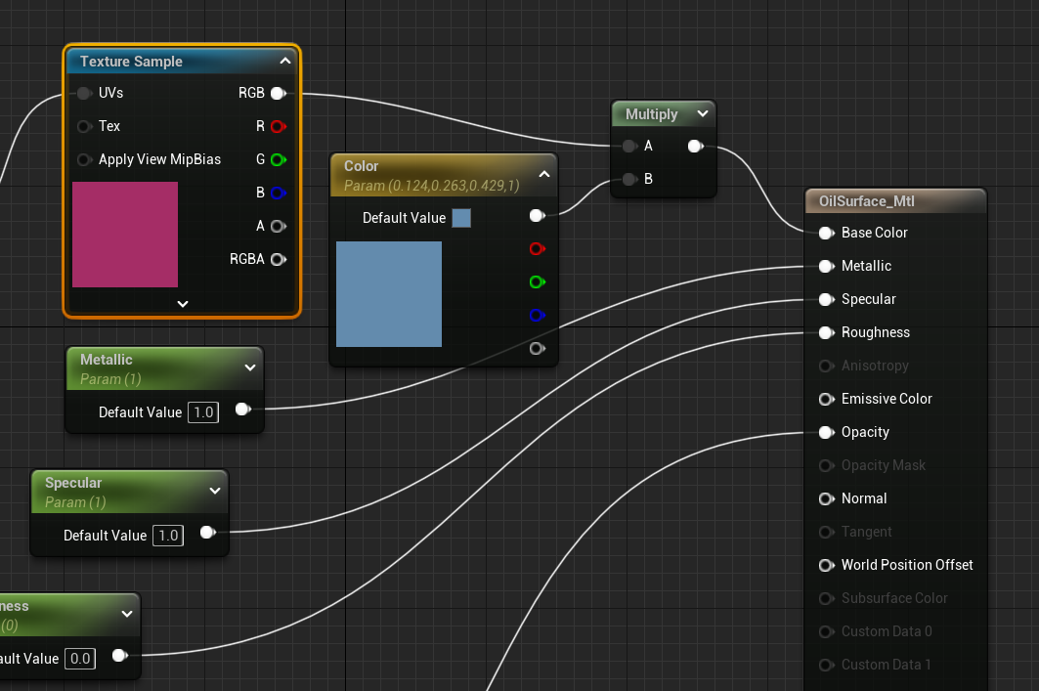This screenshot has height=691, width=1039.
Task: Expand the Multiply node chevron
Action: (x=703, y=114)
